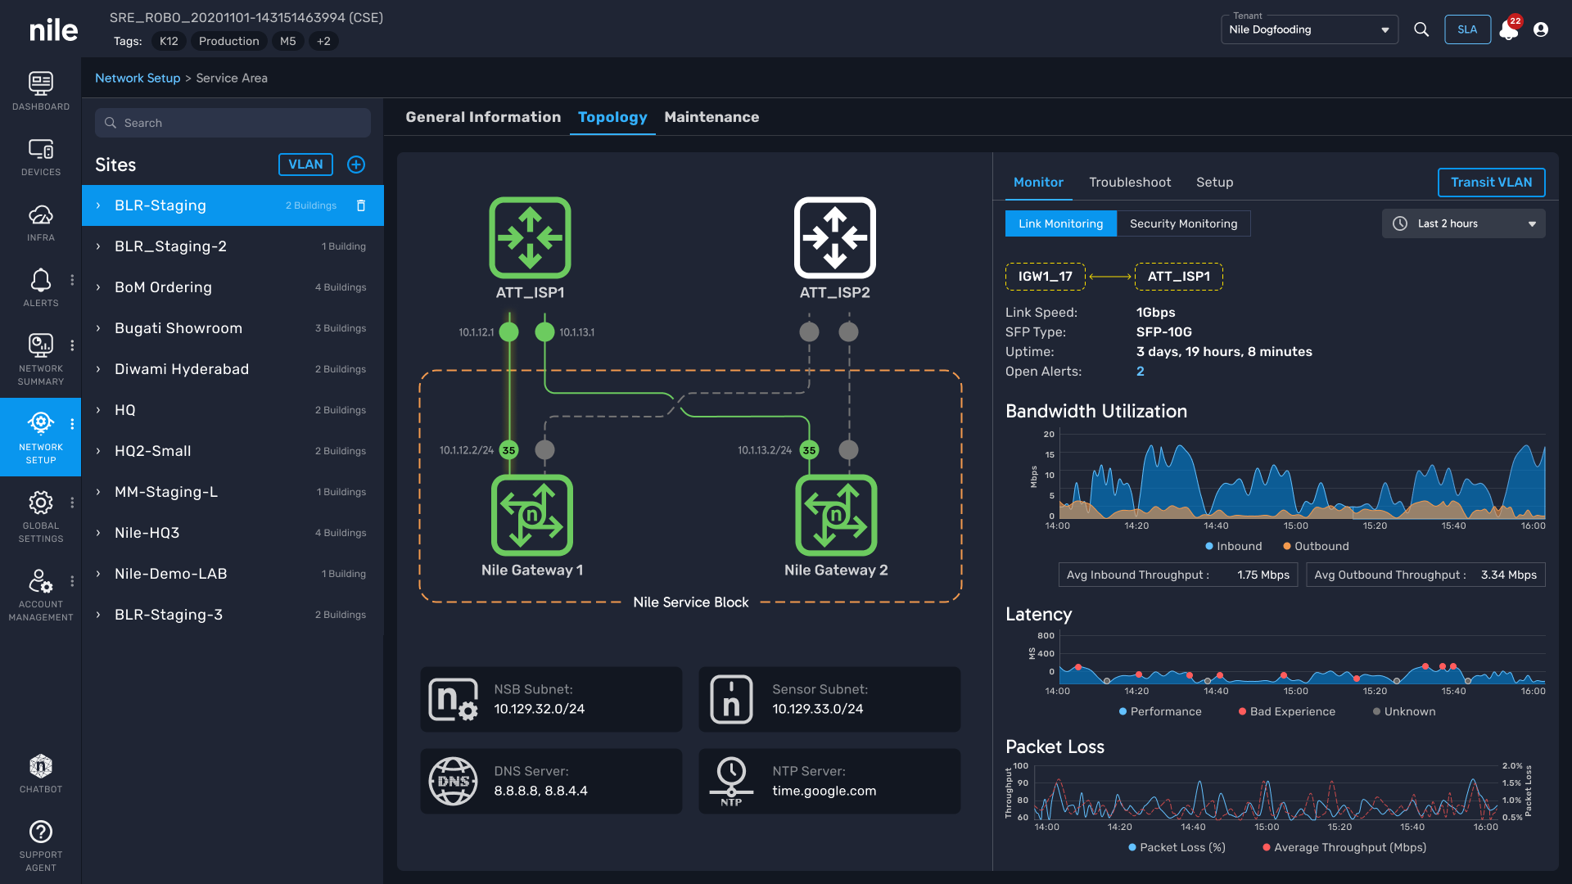Delete BLR-Staging using trash icon
1572x884 pixels.
361,205
